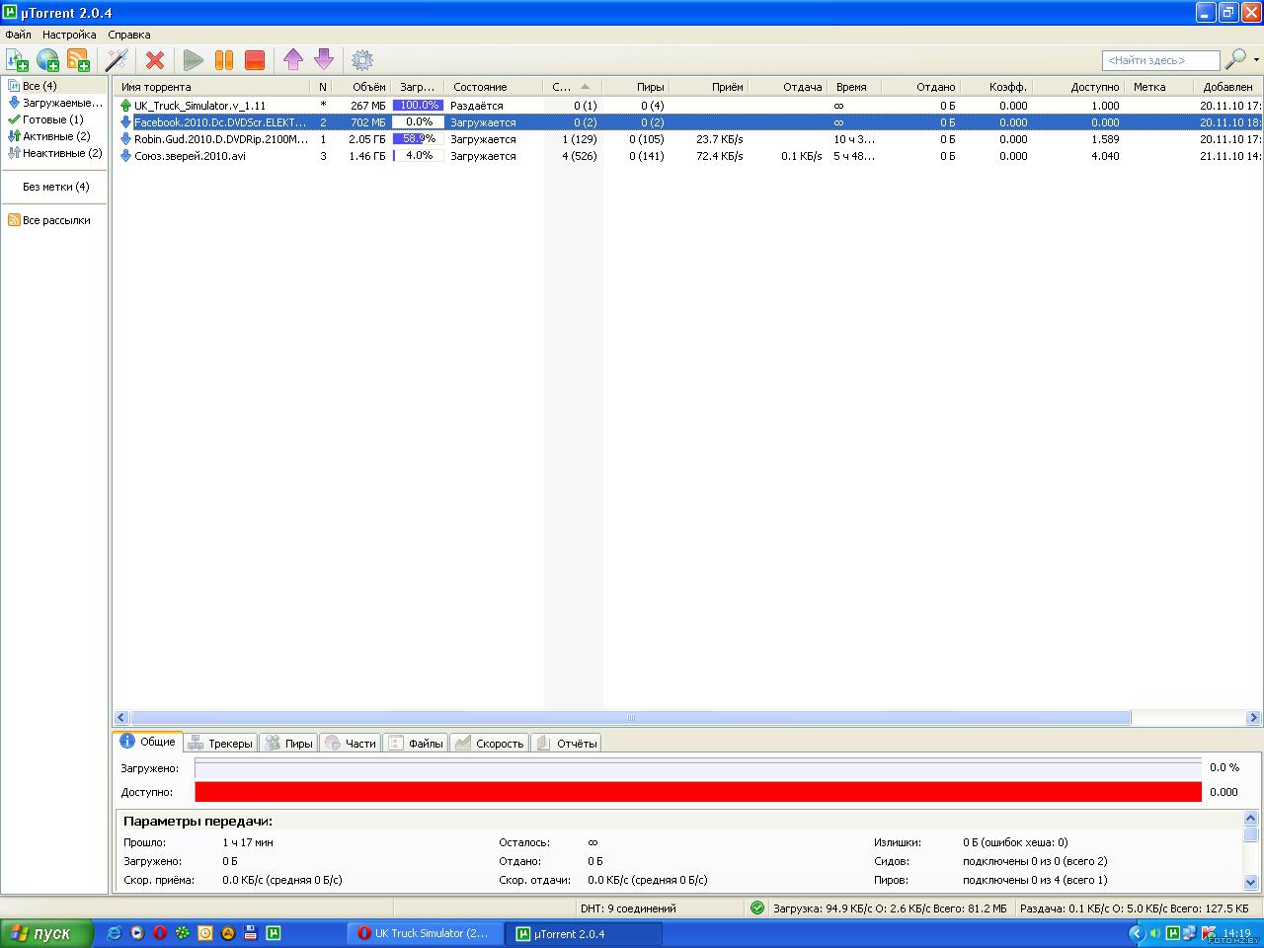Open the Файл menu
The height and width of the screenshot is (948, 1264).
[18, 35]
